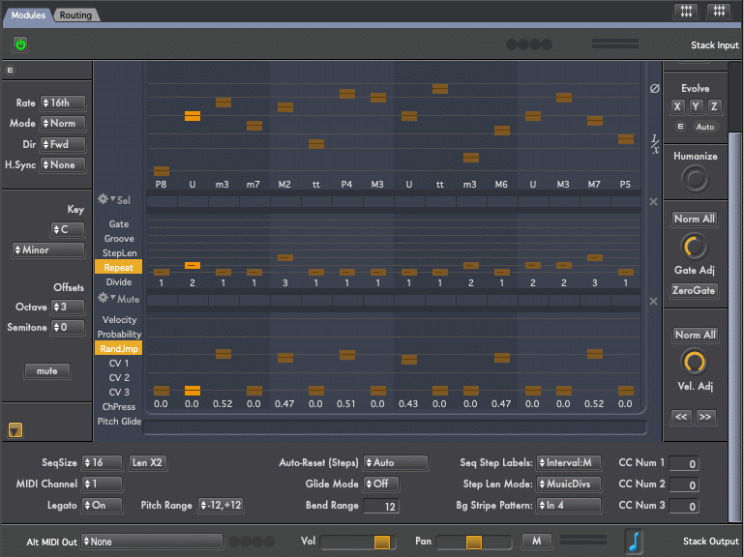Viewport: 744px width, 557px height.
Task: Open the SeqSize dropdown showing 16
Action: 102,462
